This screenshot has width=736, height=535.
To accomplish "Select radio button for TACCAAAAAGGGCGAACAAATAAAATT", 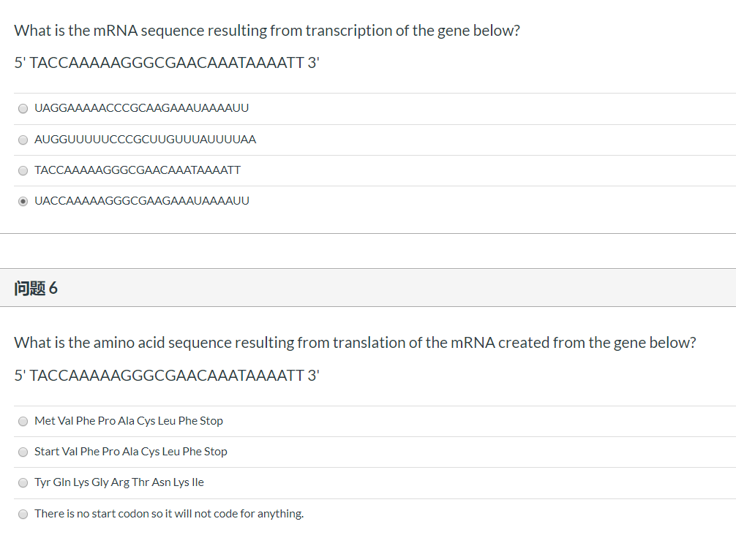I will [x=23, y=171].
